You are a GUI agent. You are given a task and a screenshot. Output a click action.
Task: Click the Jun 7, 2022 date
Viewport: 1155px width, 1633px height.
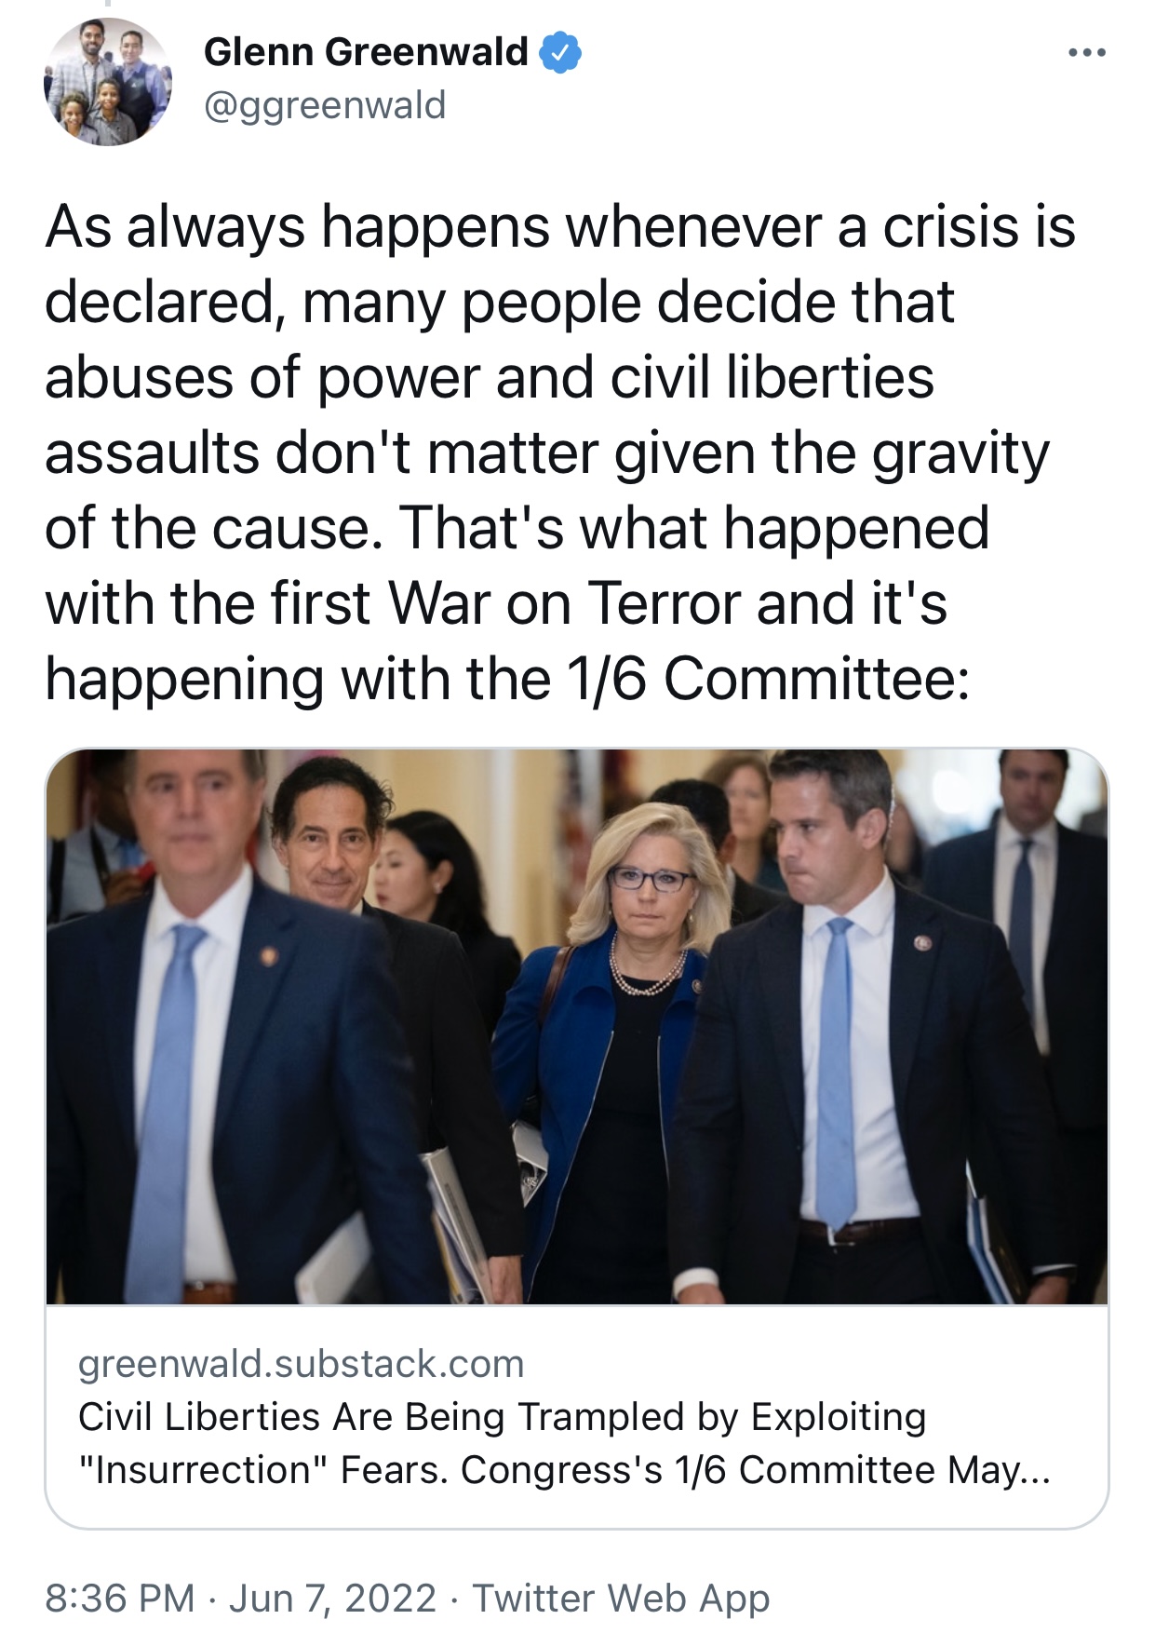pos(332,1598)
